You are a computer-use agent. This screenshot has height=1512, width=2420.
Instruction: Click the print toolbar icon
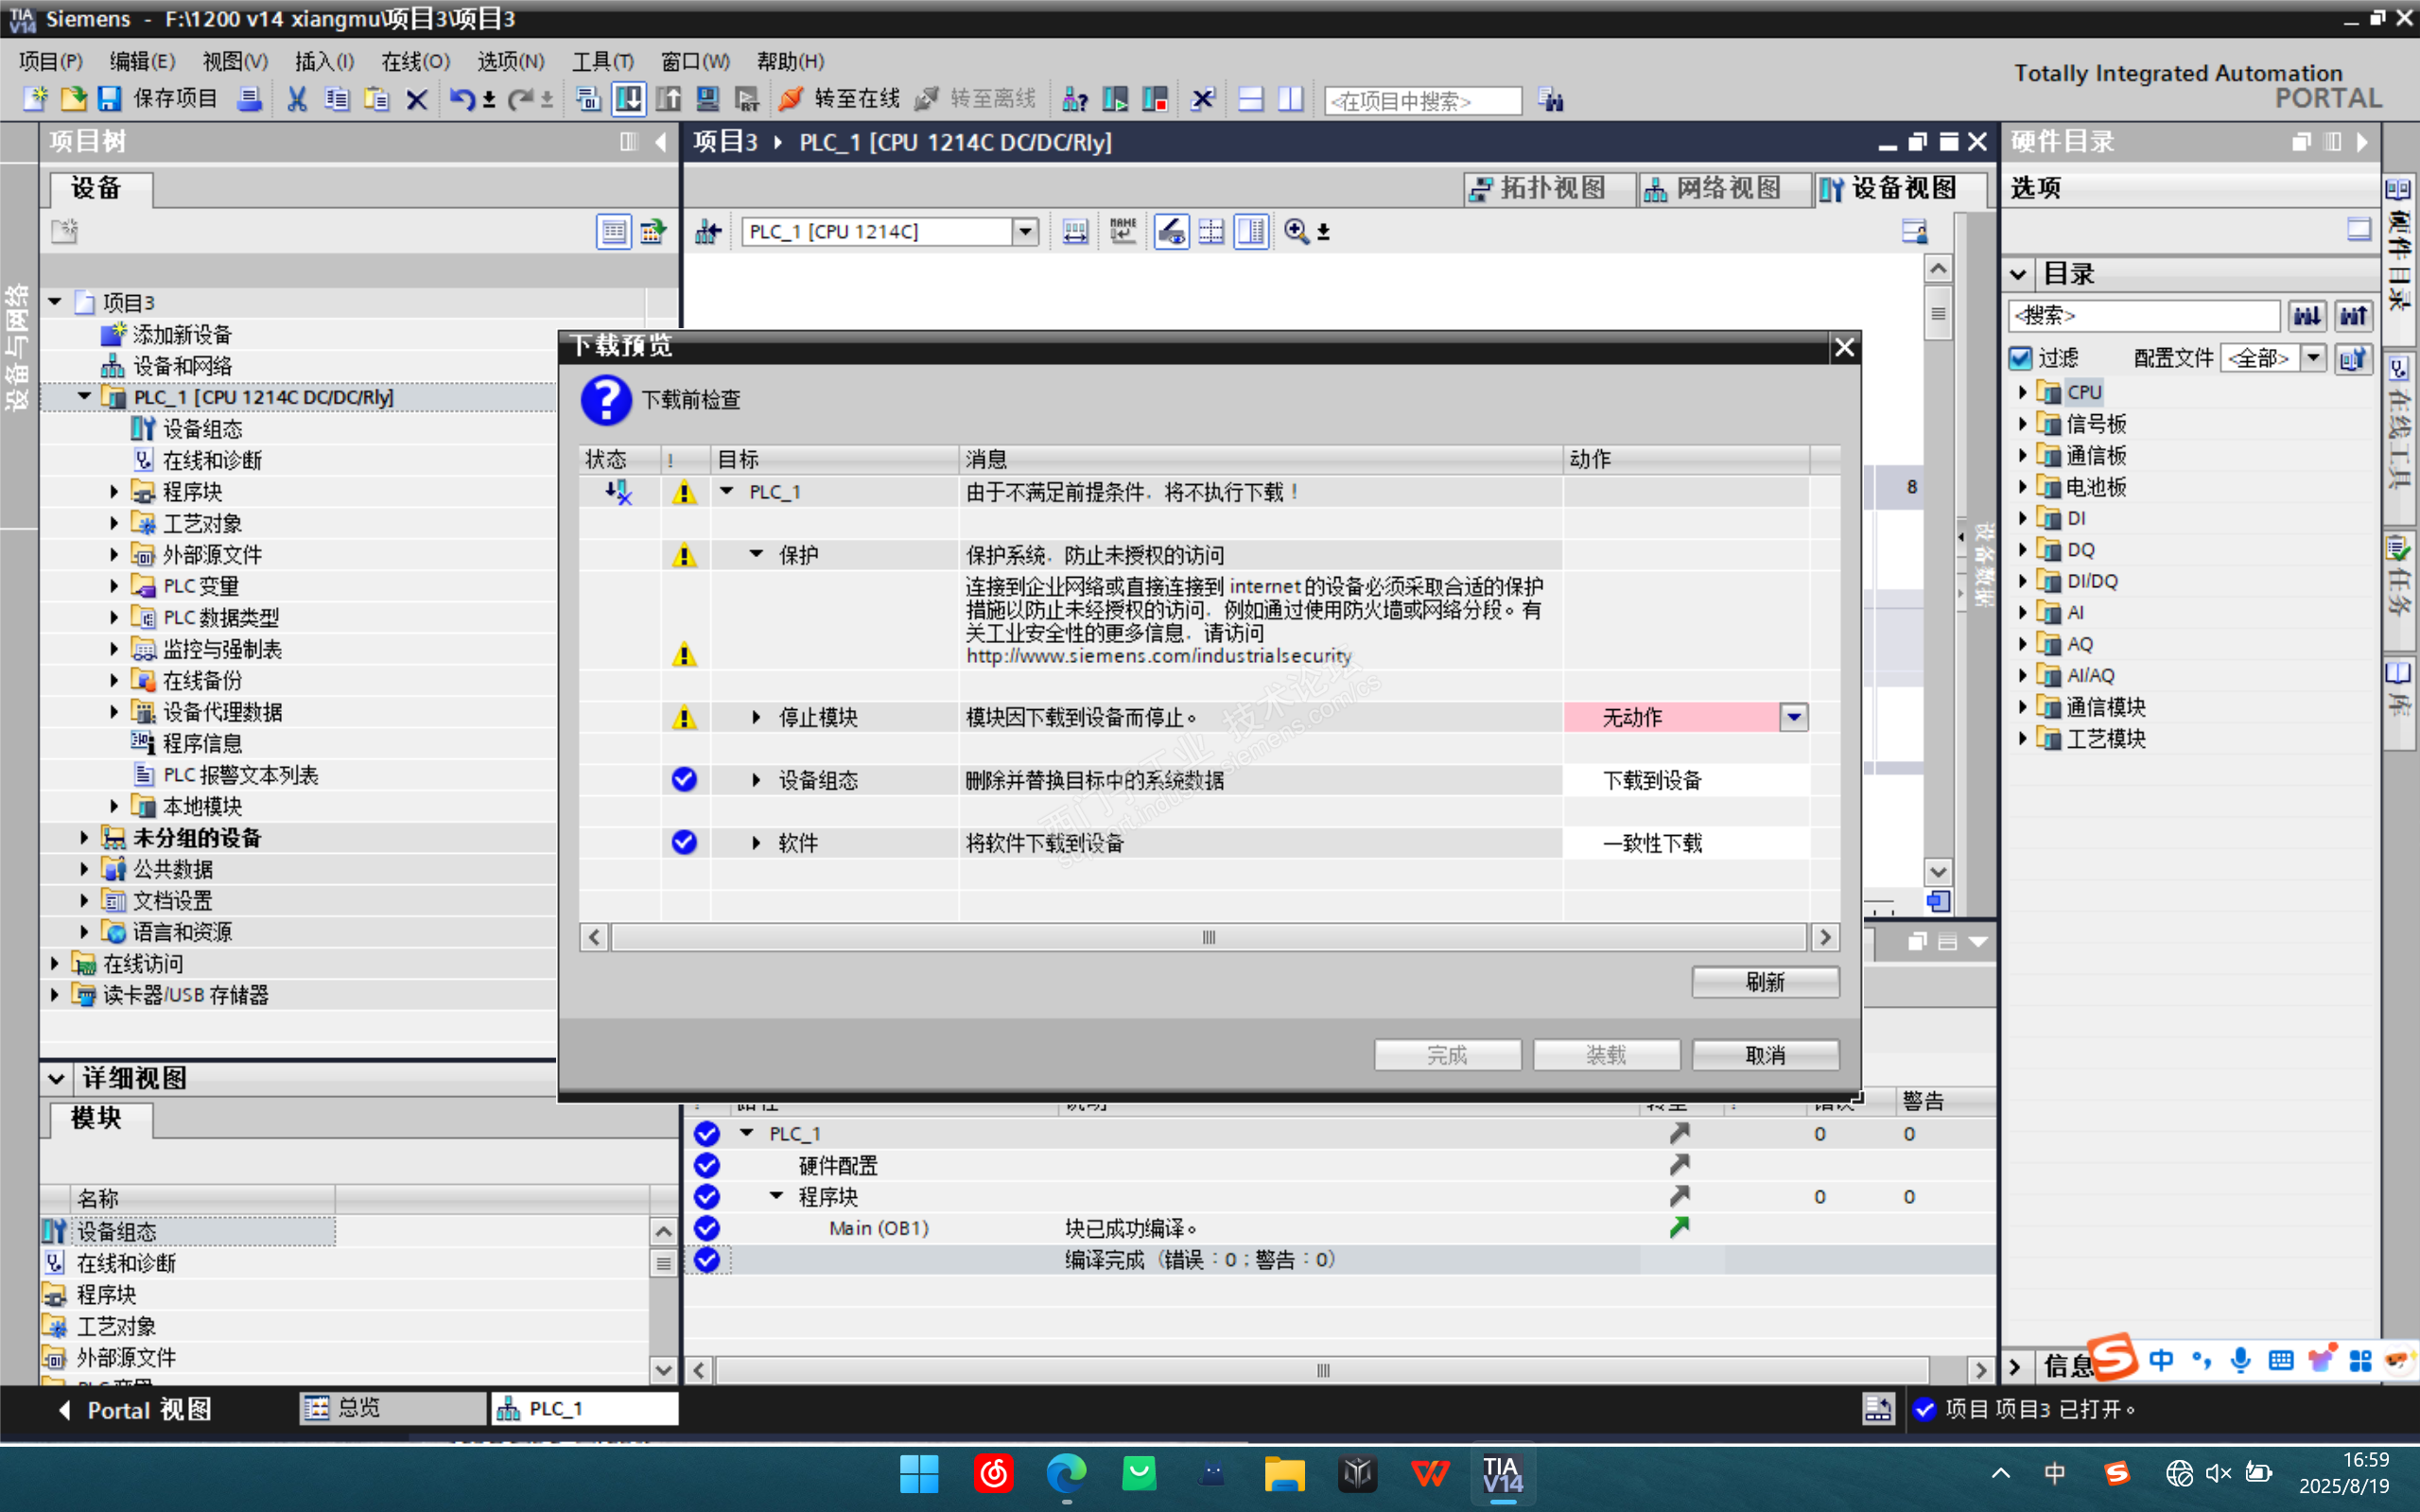tap(249, 99)
